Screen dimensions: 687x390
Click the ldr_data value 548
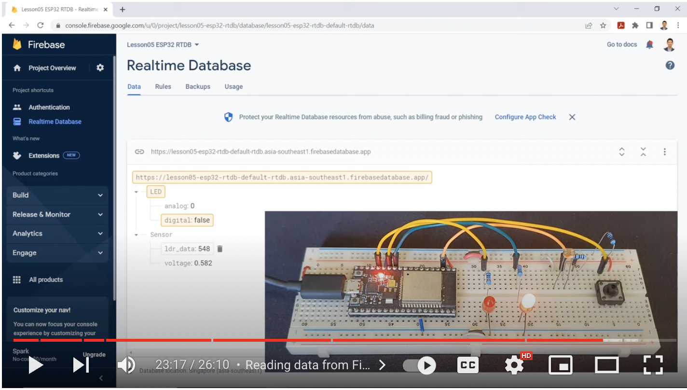[204, 249]
